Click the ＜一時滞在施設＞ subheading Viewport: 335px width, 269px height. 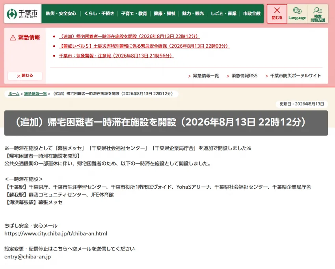24,179
